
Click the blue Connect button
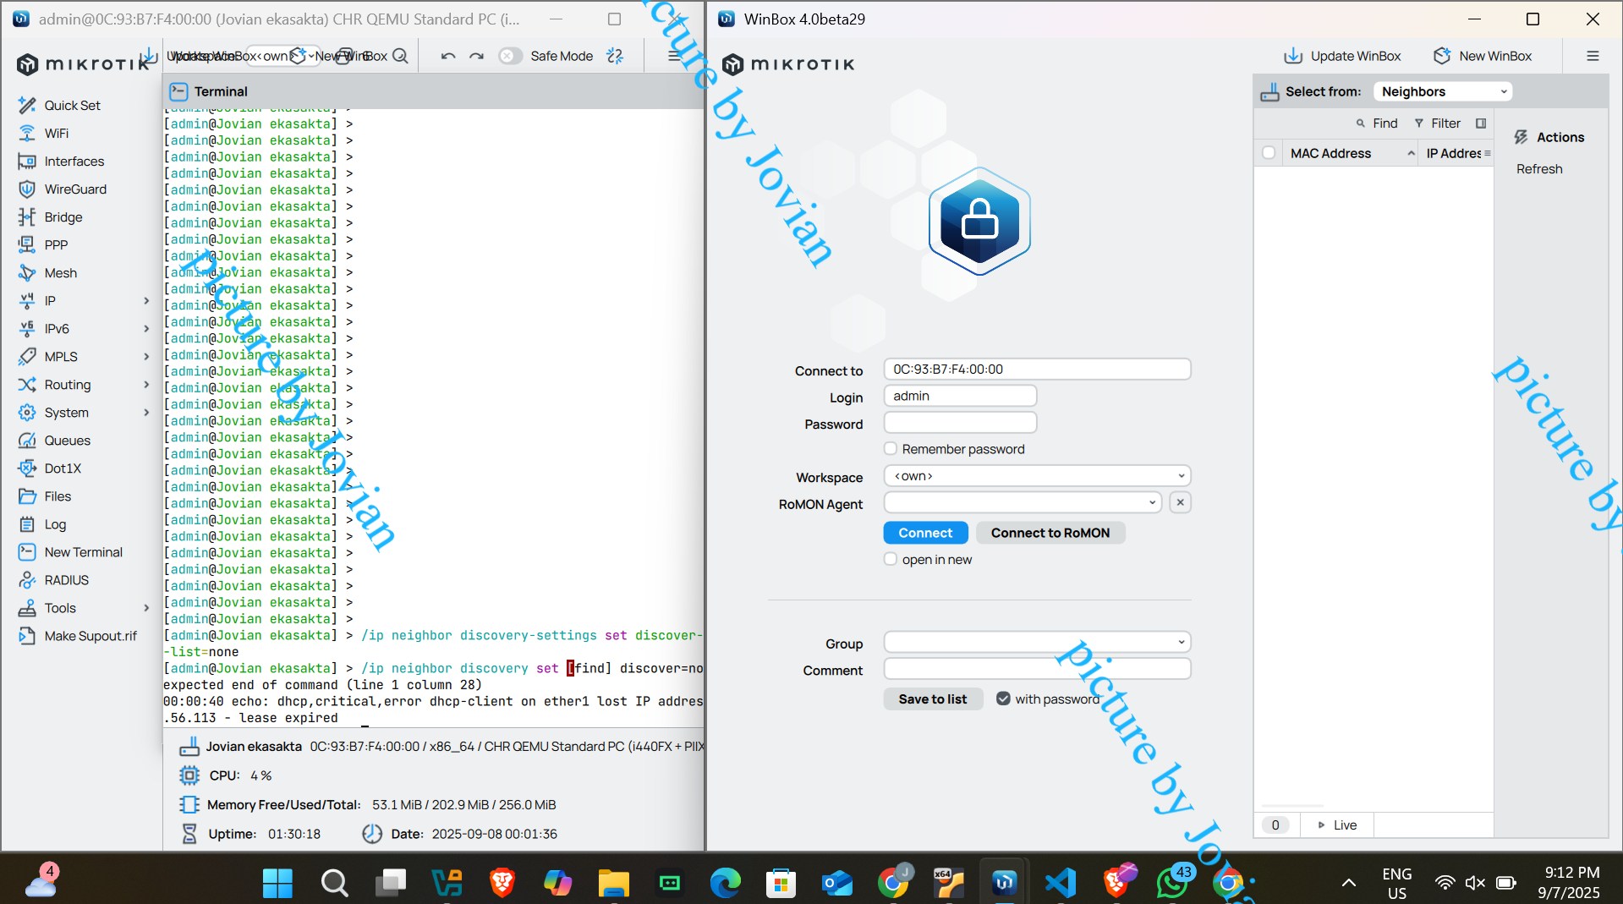925,533
